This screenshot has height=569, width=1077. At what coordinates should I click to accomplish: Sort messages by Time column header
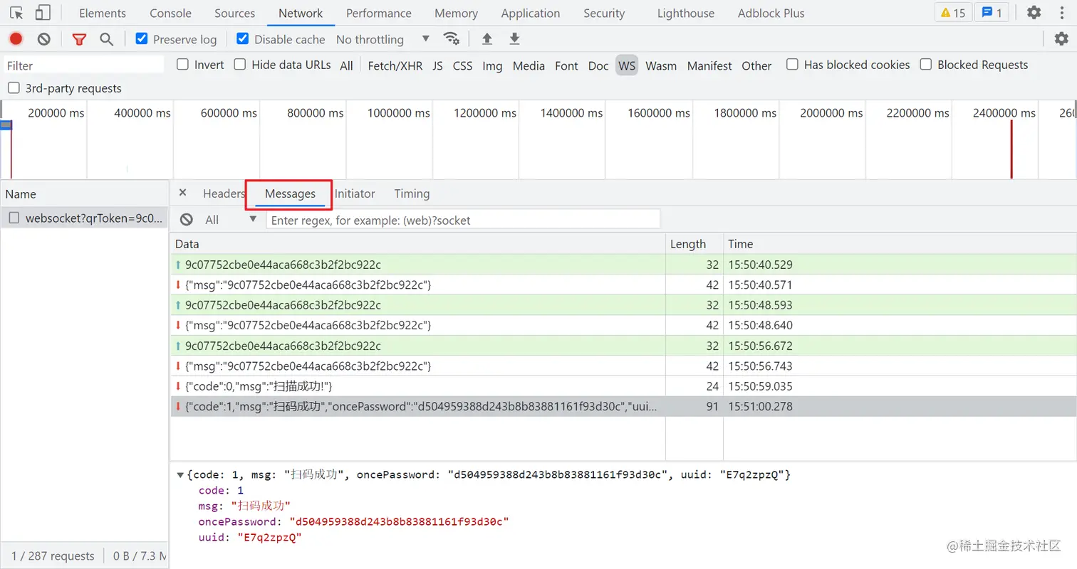tap(900, 244)
